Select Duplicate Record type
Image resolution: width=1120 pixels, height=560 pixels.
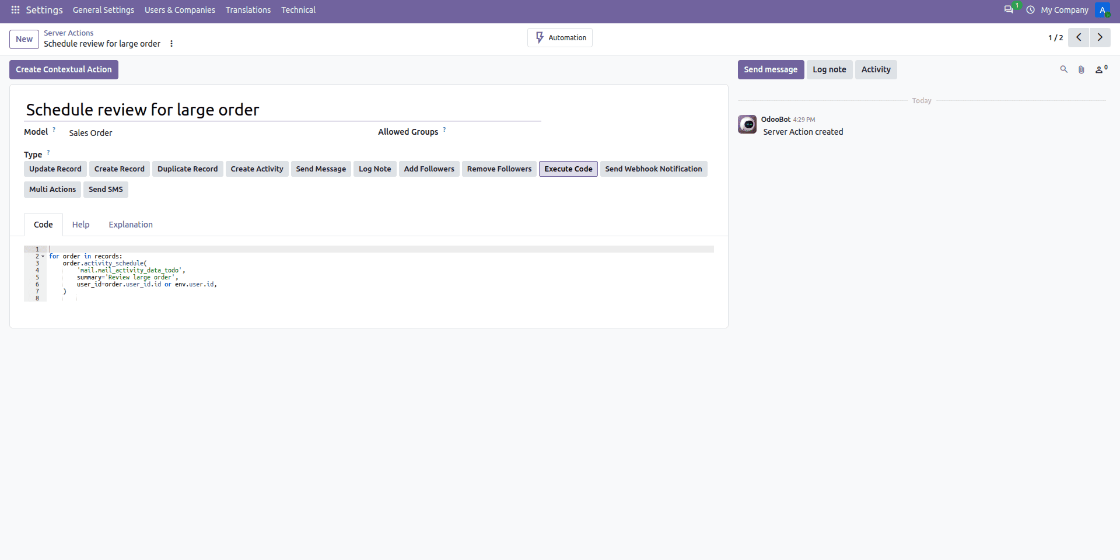188,169
